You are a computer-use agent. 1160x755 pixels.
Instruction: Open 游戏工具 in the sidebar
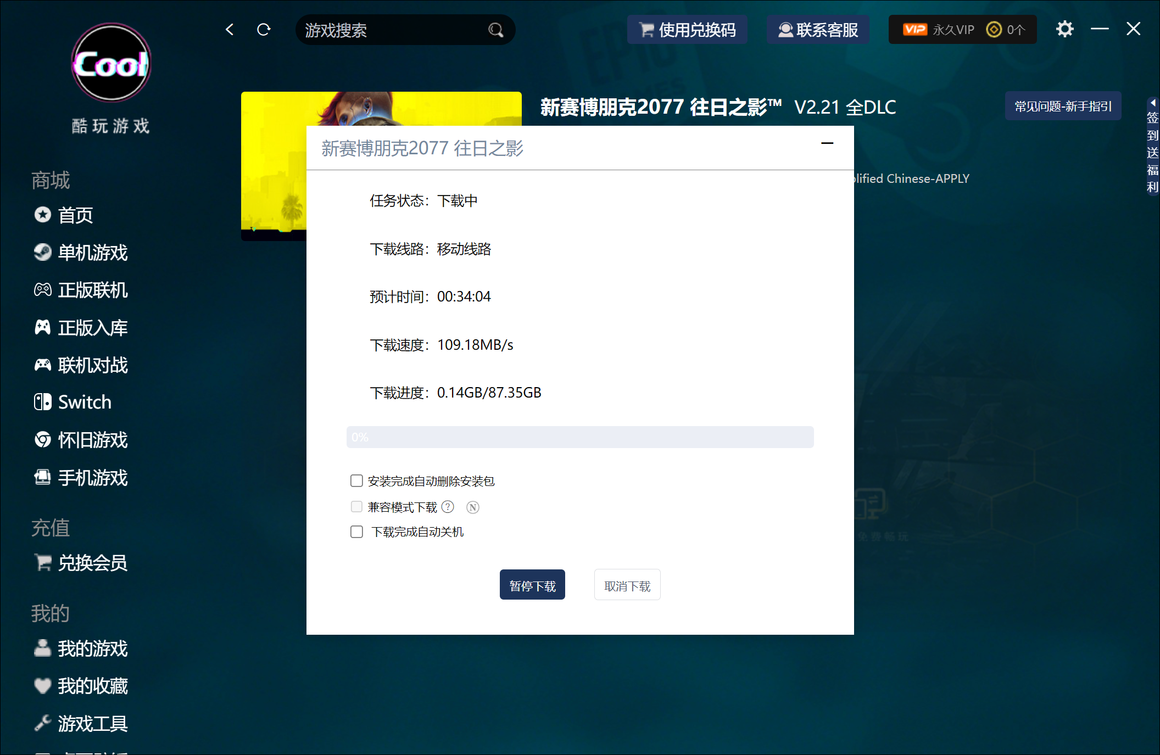pos(81,724)
